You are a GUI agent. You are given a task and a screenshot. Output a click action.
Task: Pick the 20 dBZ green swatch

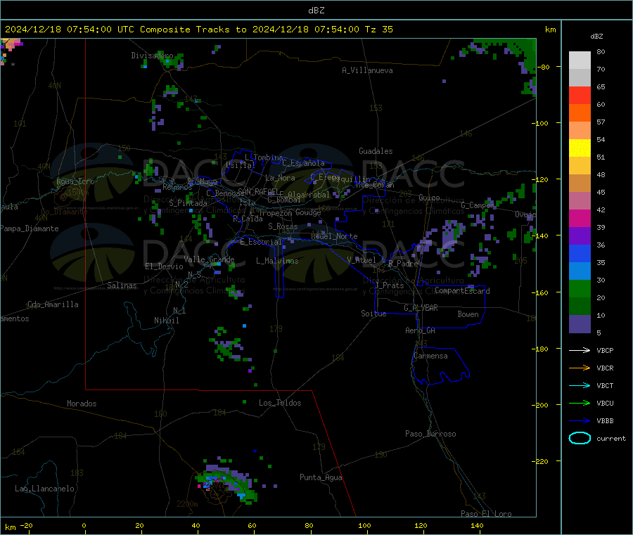pyautogui.click(x=580, y=288)
